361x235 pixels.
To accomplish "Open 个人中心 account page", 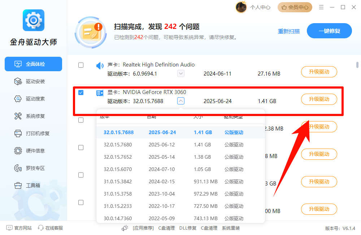I will click(x=260, y=7).
